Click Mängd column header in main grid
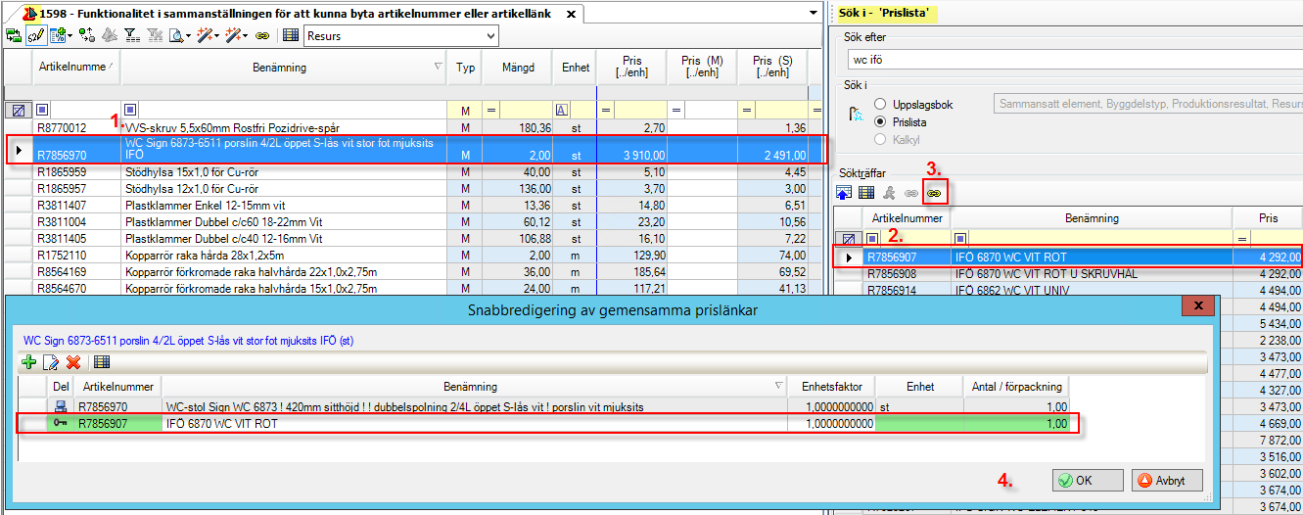 coord(518,68)
